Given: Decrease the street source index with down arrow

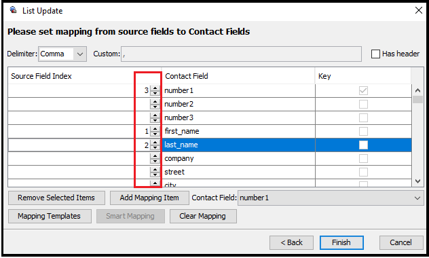Looking at the screenshot, I should (155, 174).
